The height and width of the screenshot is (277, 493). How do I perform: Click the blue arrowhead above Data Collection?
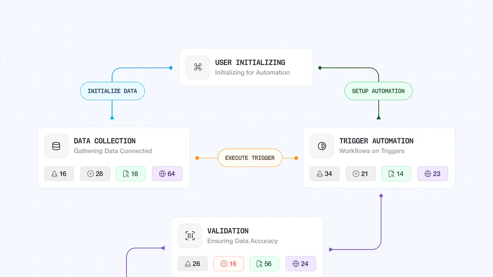click(112, 117)
